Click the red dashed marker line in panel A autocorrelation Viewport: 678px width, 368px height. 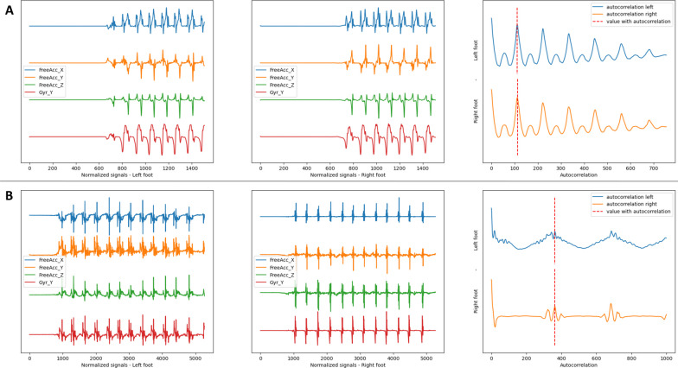517,81
